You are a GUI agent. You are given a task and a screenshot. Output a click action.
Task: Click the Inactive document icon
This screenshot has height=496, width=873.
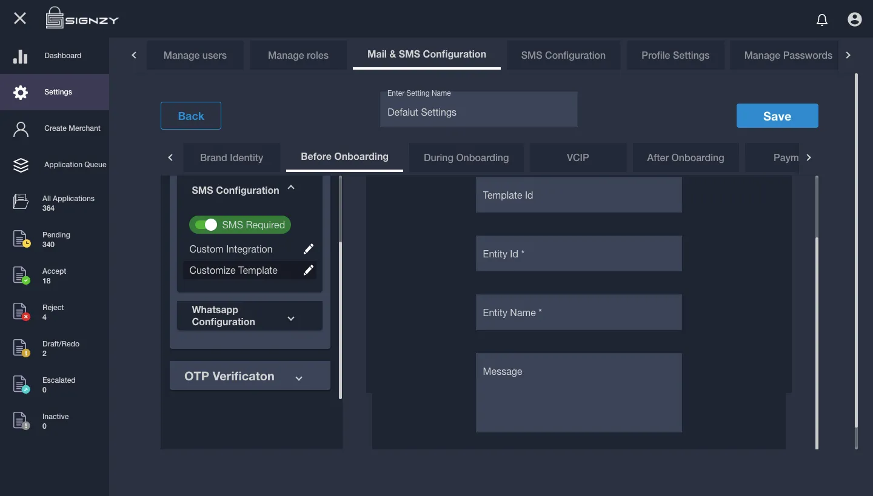pyautogui.click(x=21, y=420)
